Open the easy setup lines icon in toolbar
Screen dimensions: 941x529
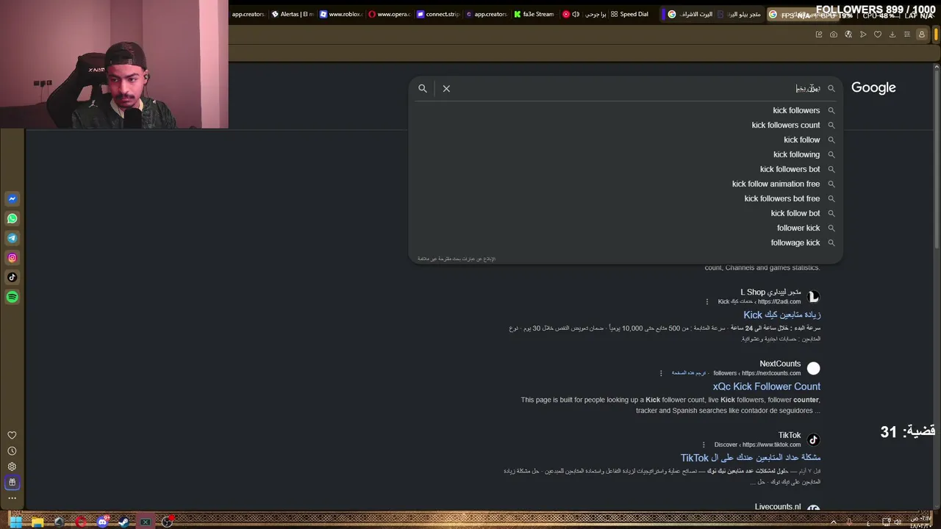pyautogui.click(x=907, y=35)
